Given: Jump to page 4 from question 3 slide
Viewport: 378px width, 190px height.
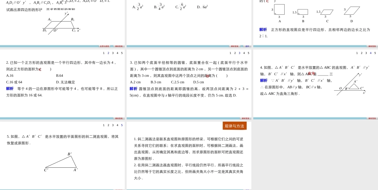Looking at the screenshot, I should [x=244, y=53].
